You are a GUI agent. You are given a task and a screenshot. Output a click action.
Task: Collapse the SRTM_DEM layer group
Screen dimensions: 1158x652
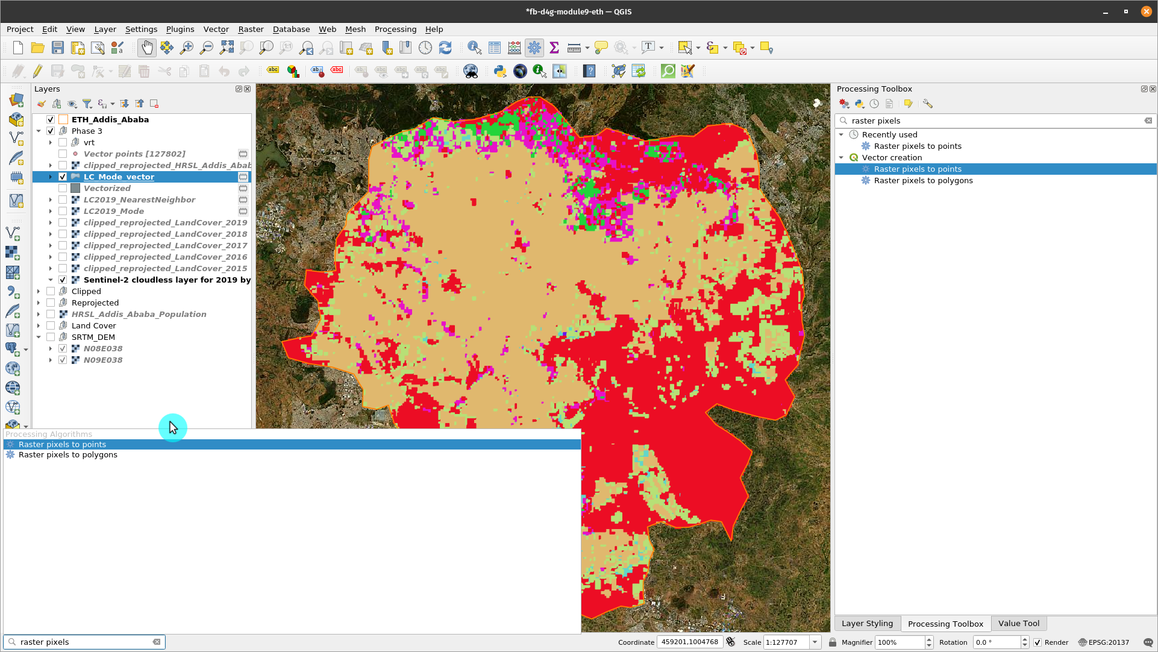coord(38,336)
